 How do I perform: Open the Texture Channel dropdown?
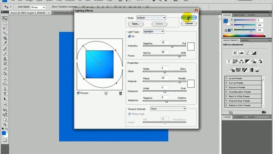[168, 109]
